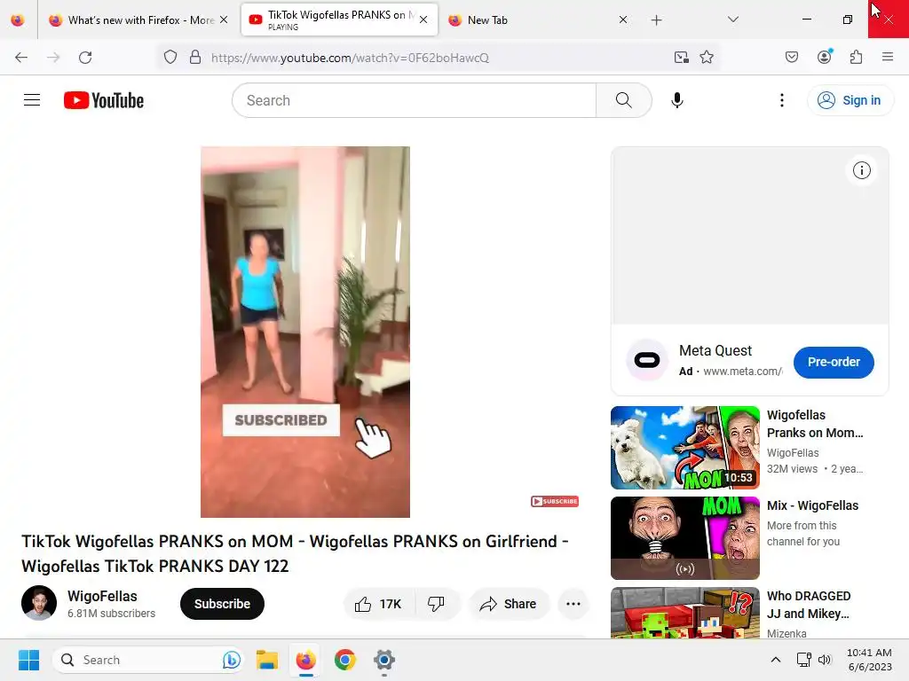Open ad info icon on Meta Quest ad
This screenshot has width=909, height=681.
tap(861, 170)
